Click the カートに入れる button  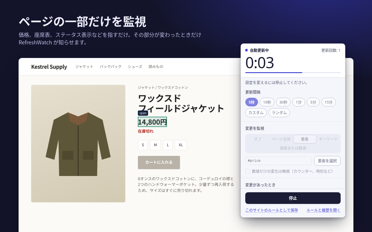tap(159, 162)
